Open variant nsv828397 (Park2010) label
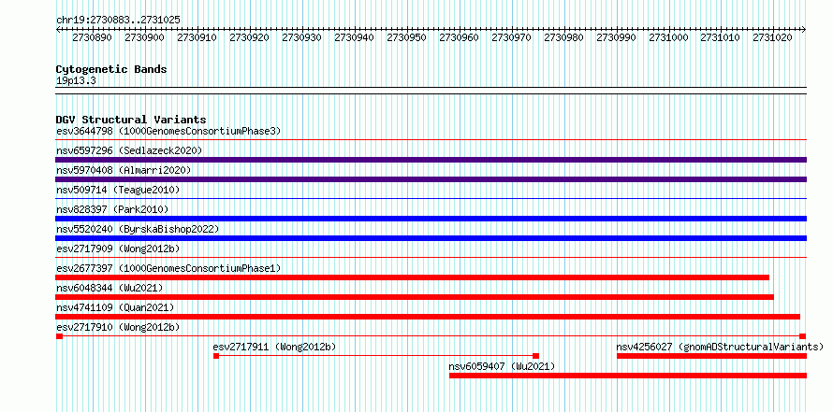833x412 pixels. [112, 209]
